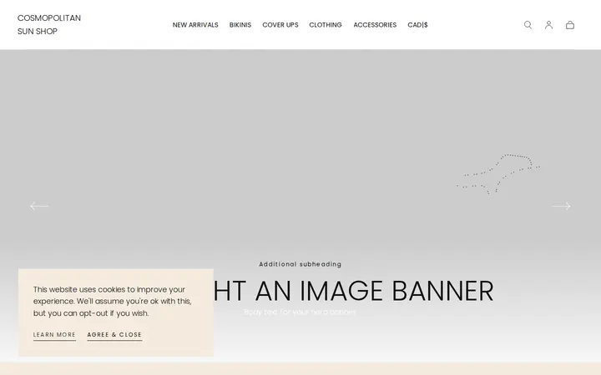601x375 pixels.
Task: Open Cover Ups menu item
Action: pyautogui.click(x=280, y=25)
